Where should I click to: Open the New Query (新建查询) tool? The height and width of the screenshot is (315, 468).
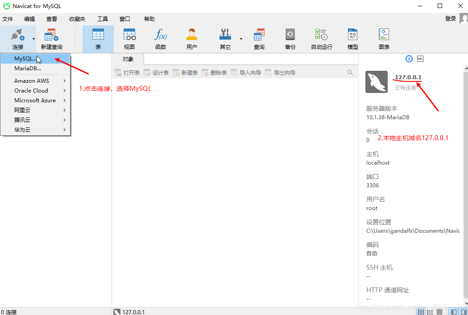tap(51, 39)
